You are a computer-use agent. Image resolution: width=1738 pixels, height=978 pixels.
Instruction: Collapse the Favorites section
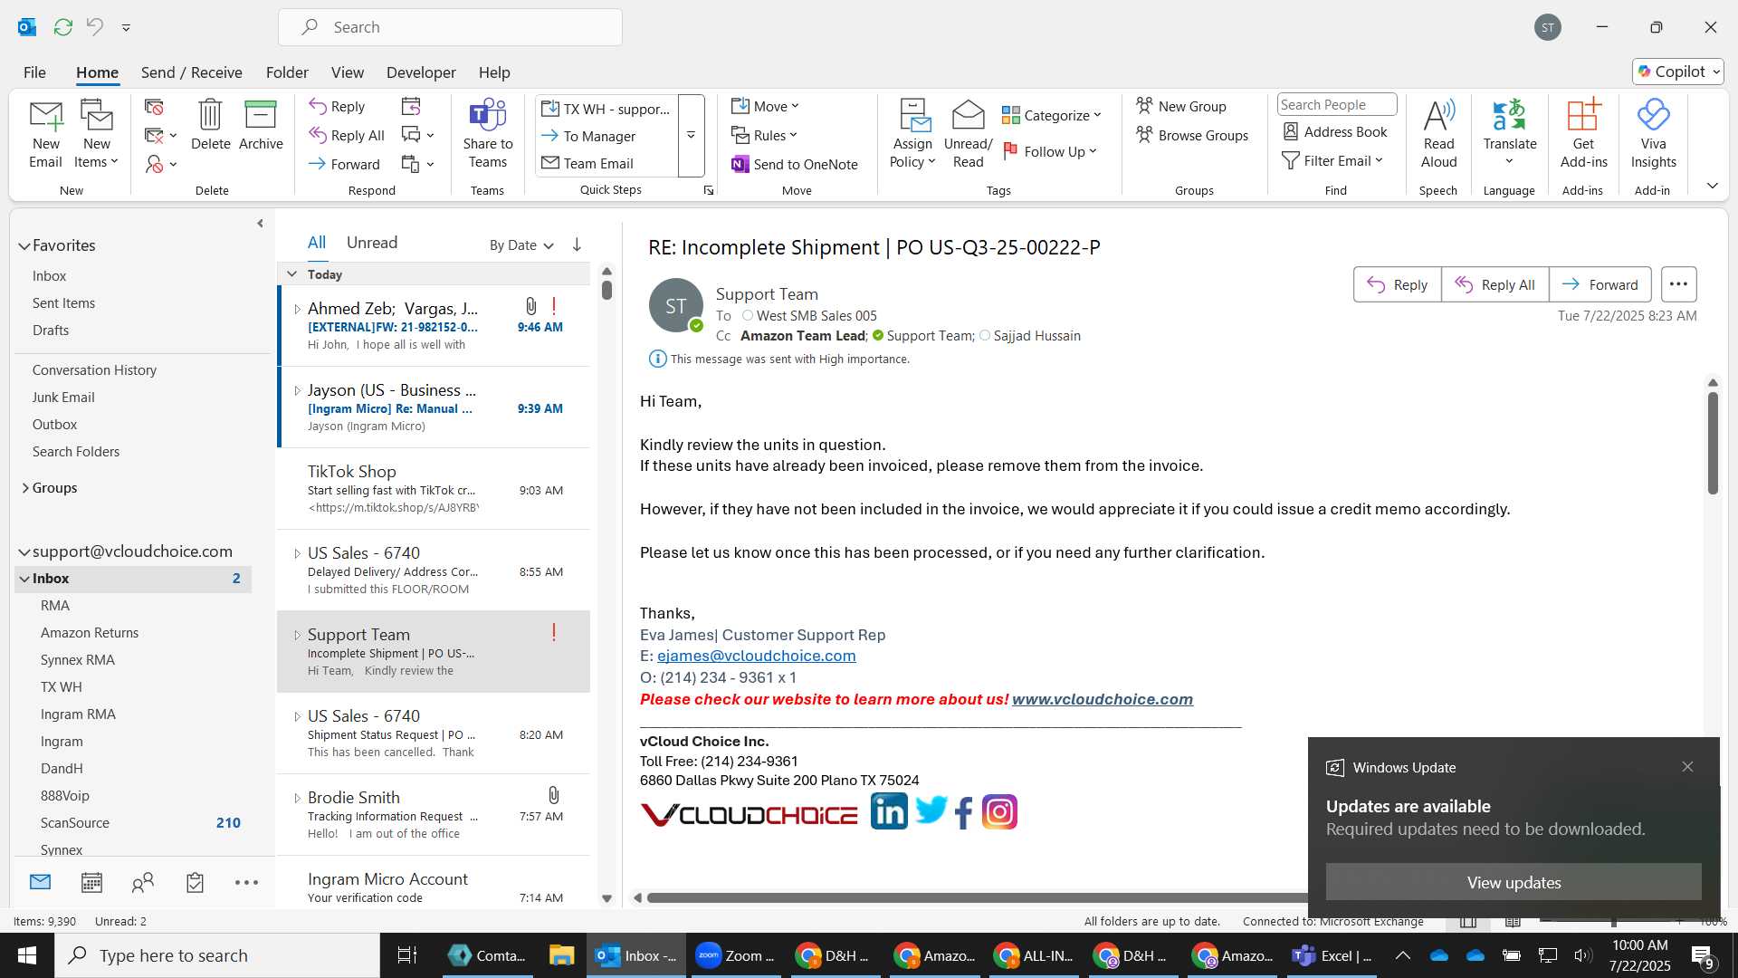(x=24, y=245)
